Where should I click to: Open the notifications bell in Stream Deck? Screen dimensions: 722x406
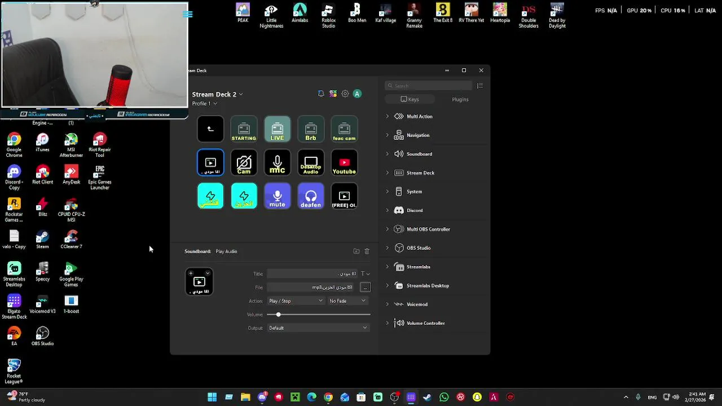(321, 94)
